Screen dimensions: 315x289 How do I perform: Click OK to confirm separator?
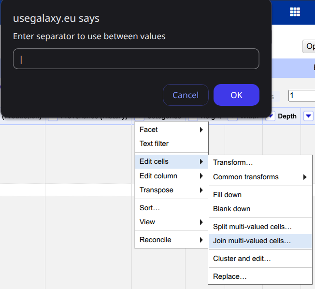pyautogui.click(x=236, y=95)
